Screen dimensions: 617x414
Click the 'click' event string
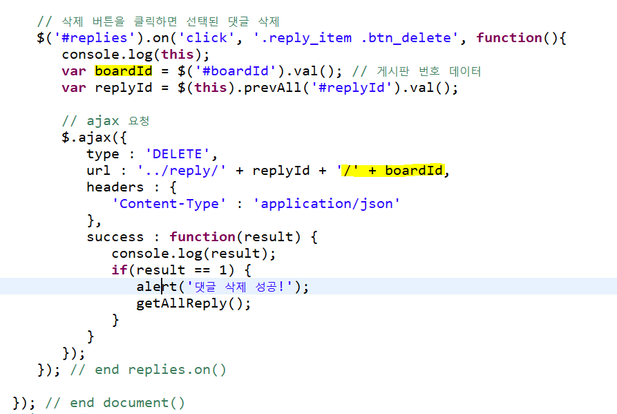[207, 38]
